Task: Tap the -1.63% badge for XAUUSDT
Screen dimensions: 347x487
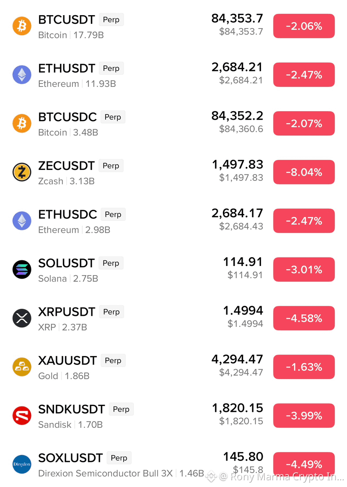Action: (304, 367)
